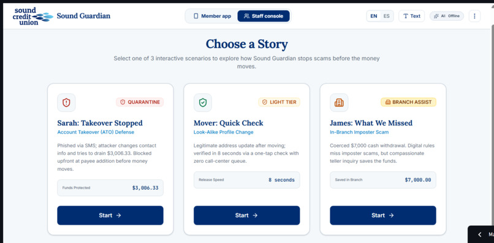
Task: Expand the collapsed panel chevron at bottom right
Action: tap(480, 234)
